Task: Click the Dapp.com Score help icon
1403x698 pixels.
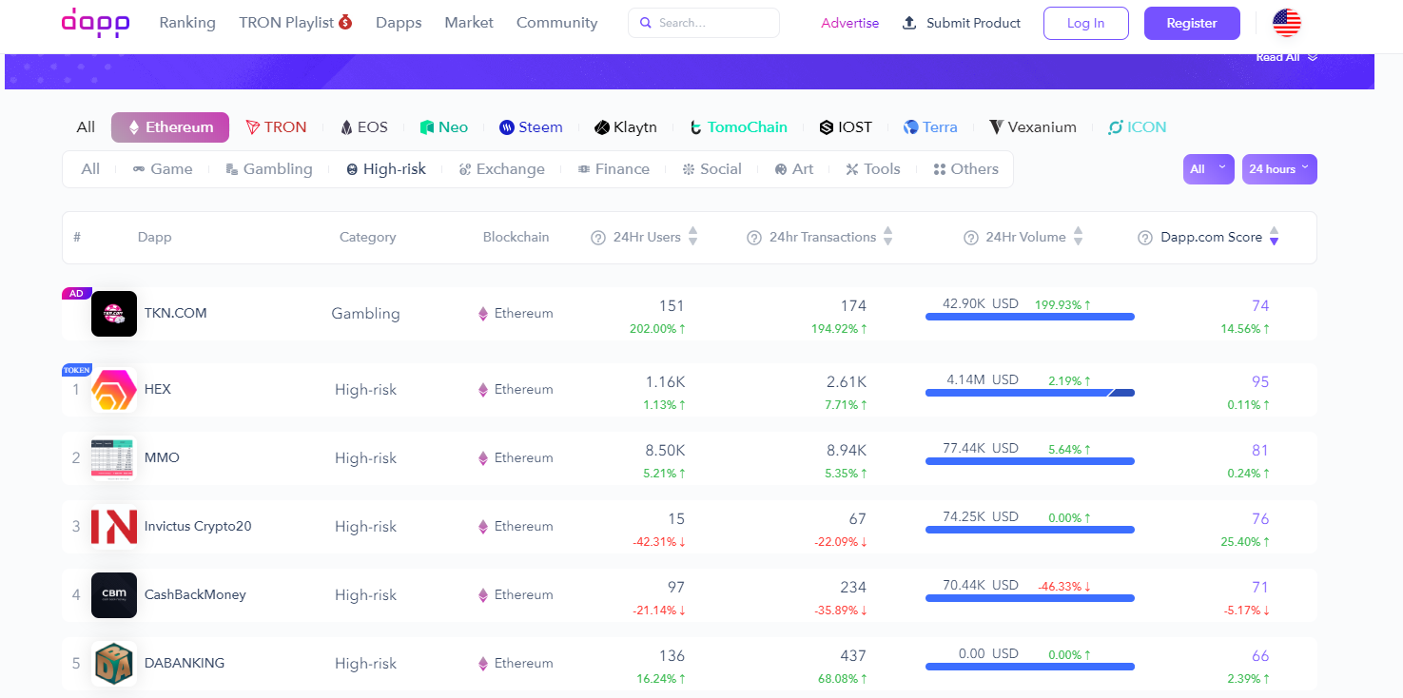Action: tap(1145, 238)
